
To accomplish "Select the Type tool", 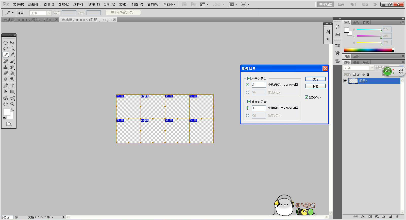I will (x=12, y=86).
